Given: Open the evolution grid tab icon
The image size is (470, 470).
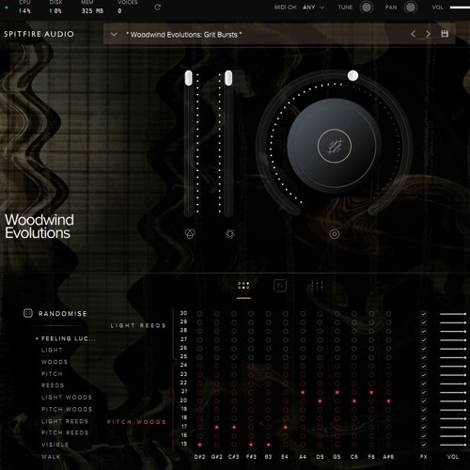Looking at the screenshot, I should tap(243, 286).
